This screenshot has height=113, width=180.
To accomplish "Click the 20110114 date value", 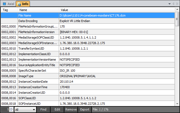I will pos(67,82).
